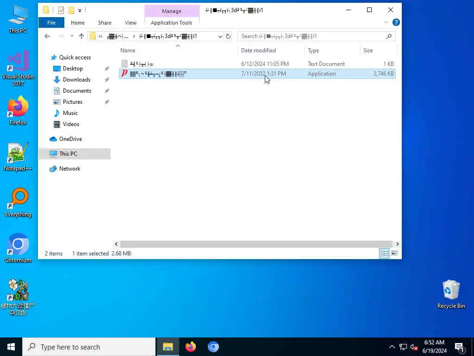Open Pictures in the navigation pane
Screen dimensions: 474x356
pyautogui.click(x=73, y=102)
